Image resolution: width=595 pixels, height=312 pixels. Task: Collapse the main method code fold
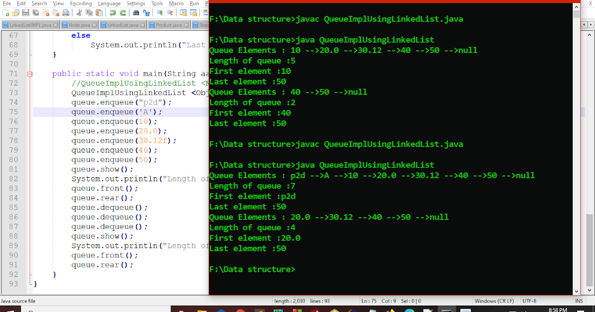click(x=30, y=73)
